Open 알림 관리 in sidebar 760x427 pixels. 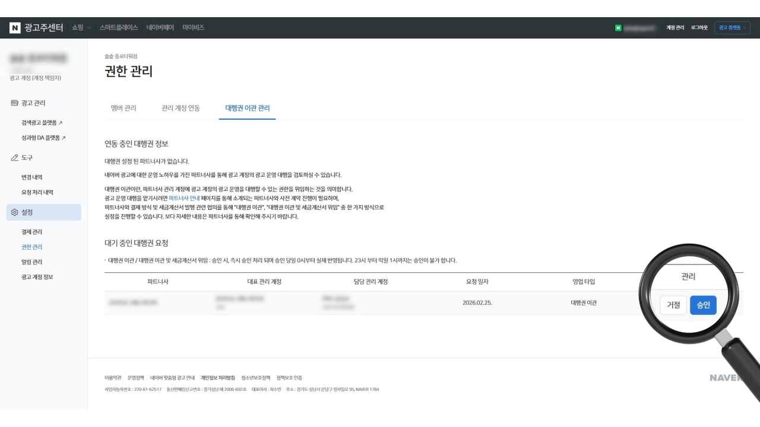31,262
